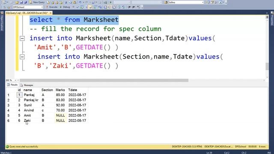This screenshot has width=274, height=154.
Task: Open the find combo dropdown arrow
Action: click(x=203, y=2)
